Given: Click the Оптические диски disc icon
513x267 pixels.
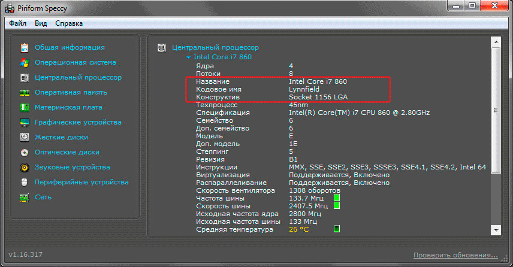Looking at the screenshot, I should [25, 152].
